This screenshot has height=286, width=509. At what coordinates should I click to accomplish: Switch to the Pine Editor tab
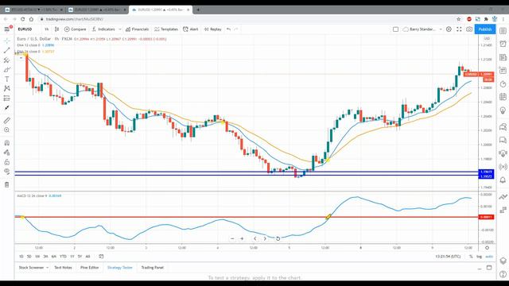click(90, 268)
